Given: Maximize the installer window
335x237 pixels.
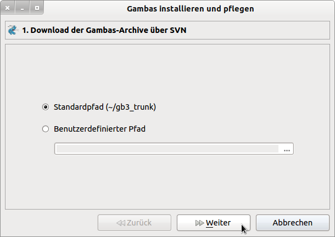Looking at the screenshot, I should 36,8.
